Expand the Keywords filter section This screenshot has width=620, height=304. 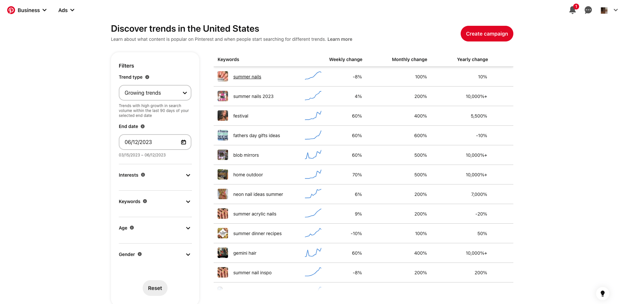pyautogui.click(x=188, y=201)
